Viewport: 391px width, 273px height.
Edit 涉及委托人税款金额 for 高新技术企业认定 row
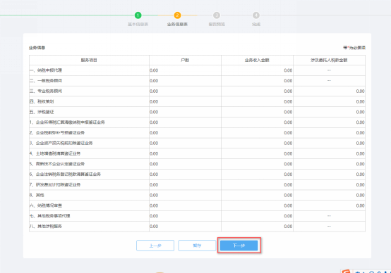click(329, 164)
